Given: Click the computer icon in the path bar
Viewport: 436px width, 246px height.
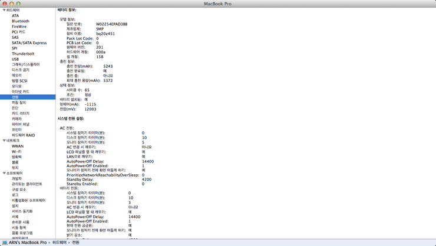Looking at the screenshot, I should [5, 242].
